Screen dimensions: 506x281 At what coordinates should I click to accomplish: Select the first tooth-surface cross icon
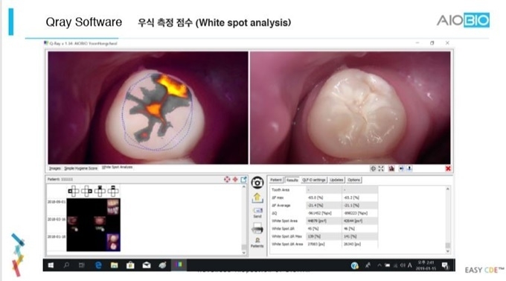pyautogui.click(x=73, y=191)
